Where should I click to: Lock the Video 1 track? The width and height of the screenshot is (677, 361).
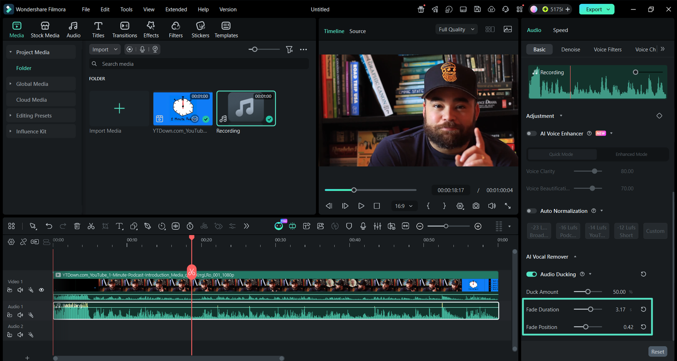tap(10, 290)
